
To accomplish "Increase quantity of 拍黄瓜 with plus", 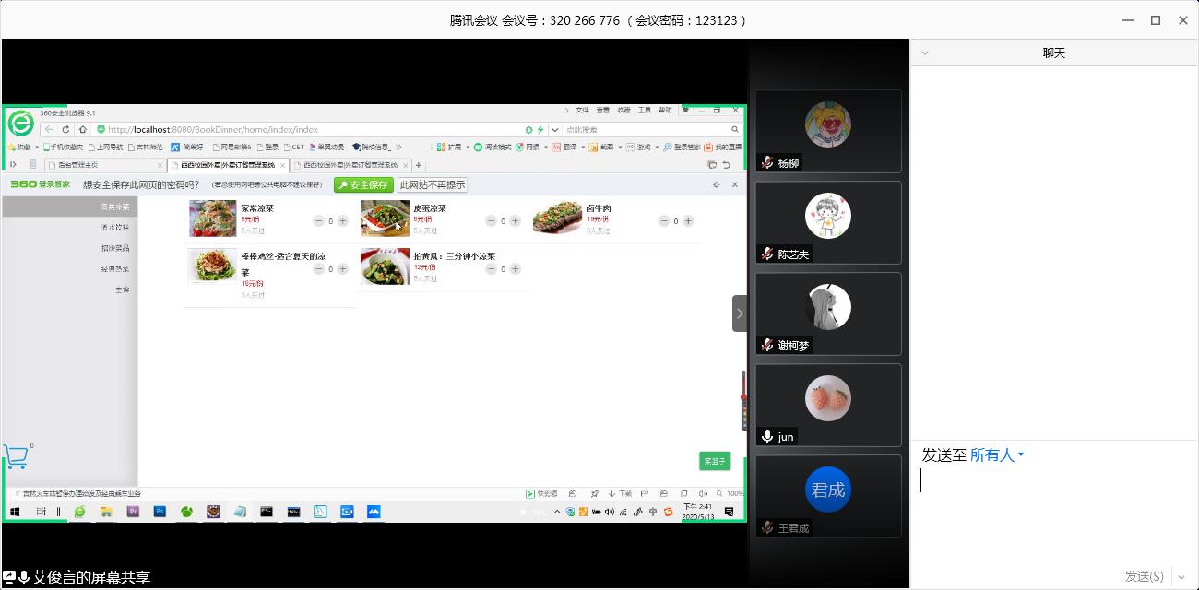I will pyautogui.click(x=516, y=269).
